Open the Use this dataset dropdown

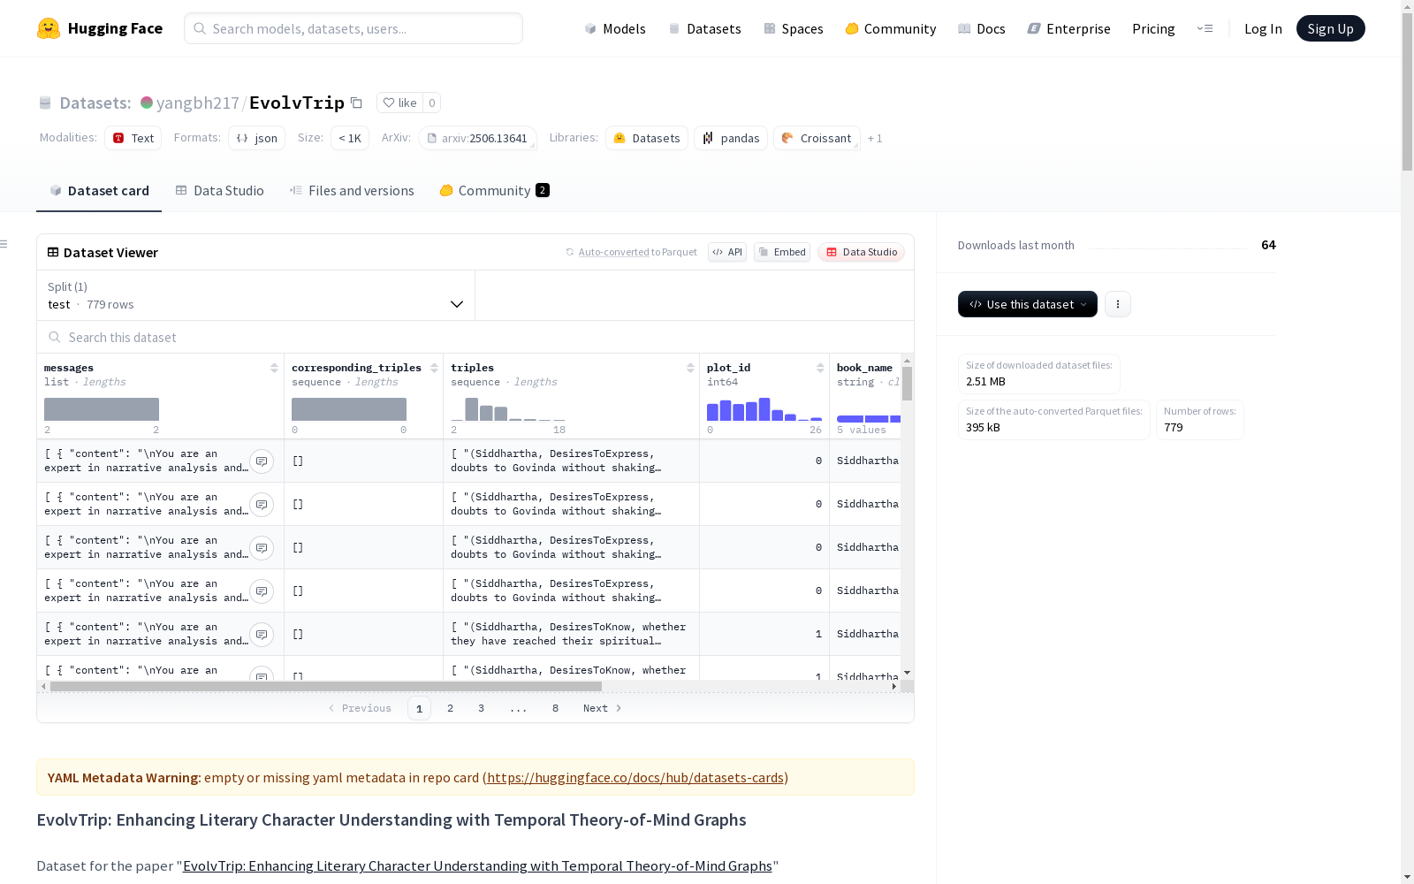1028,304
